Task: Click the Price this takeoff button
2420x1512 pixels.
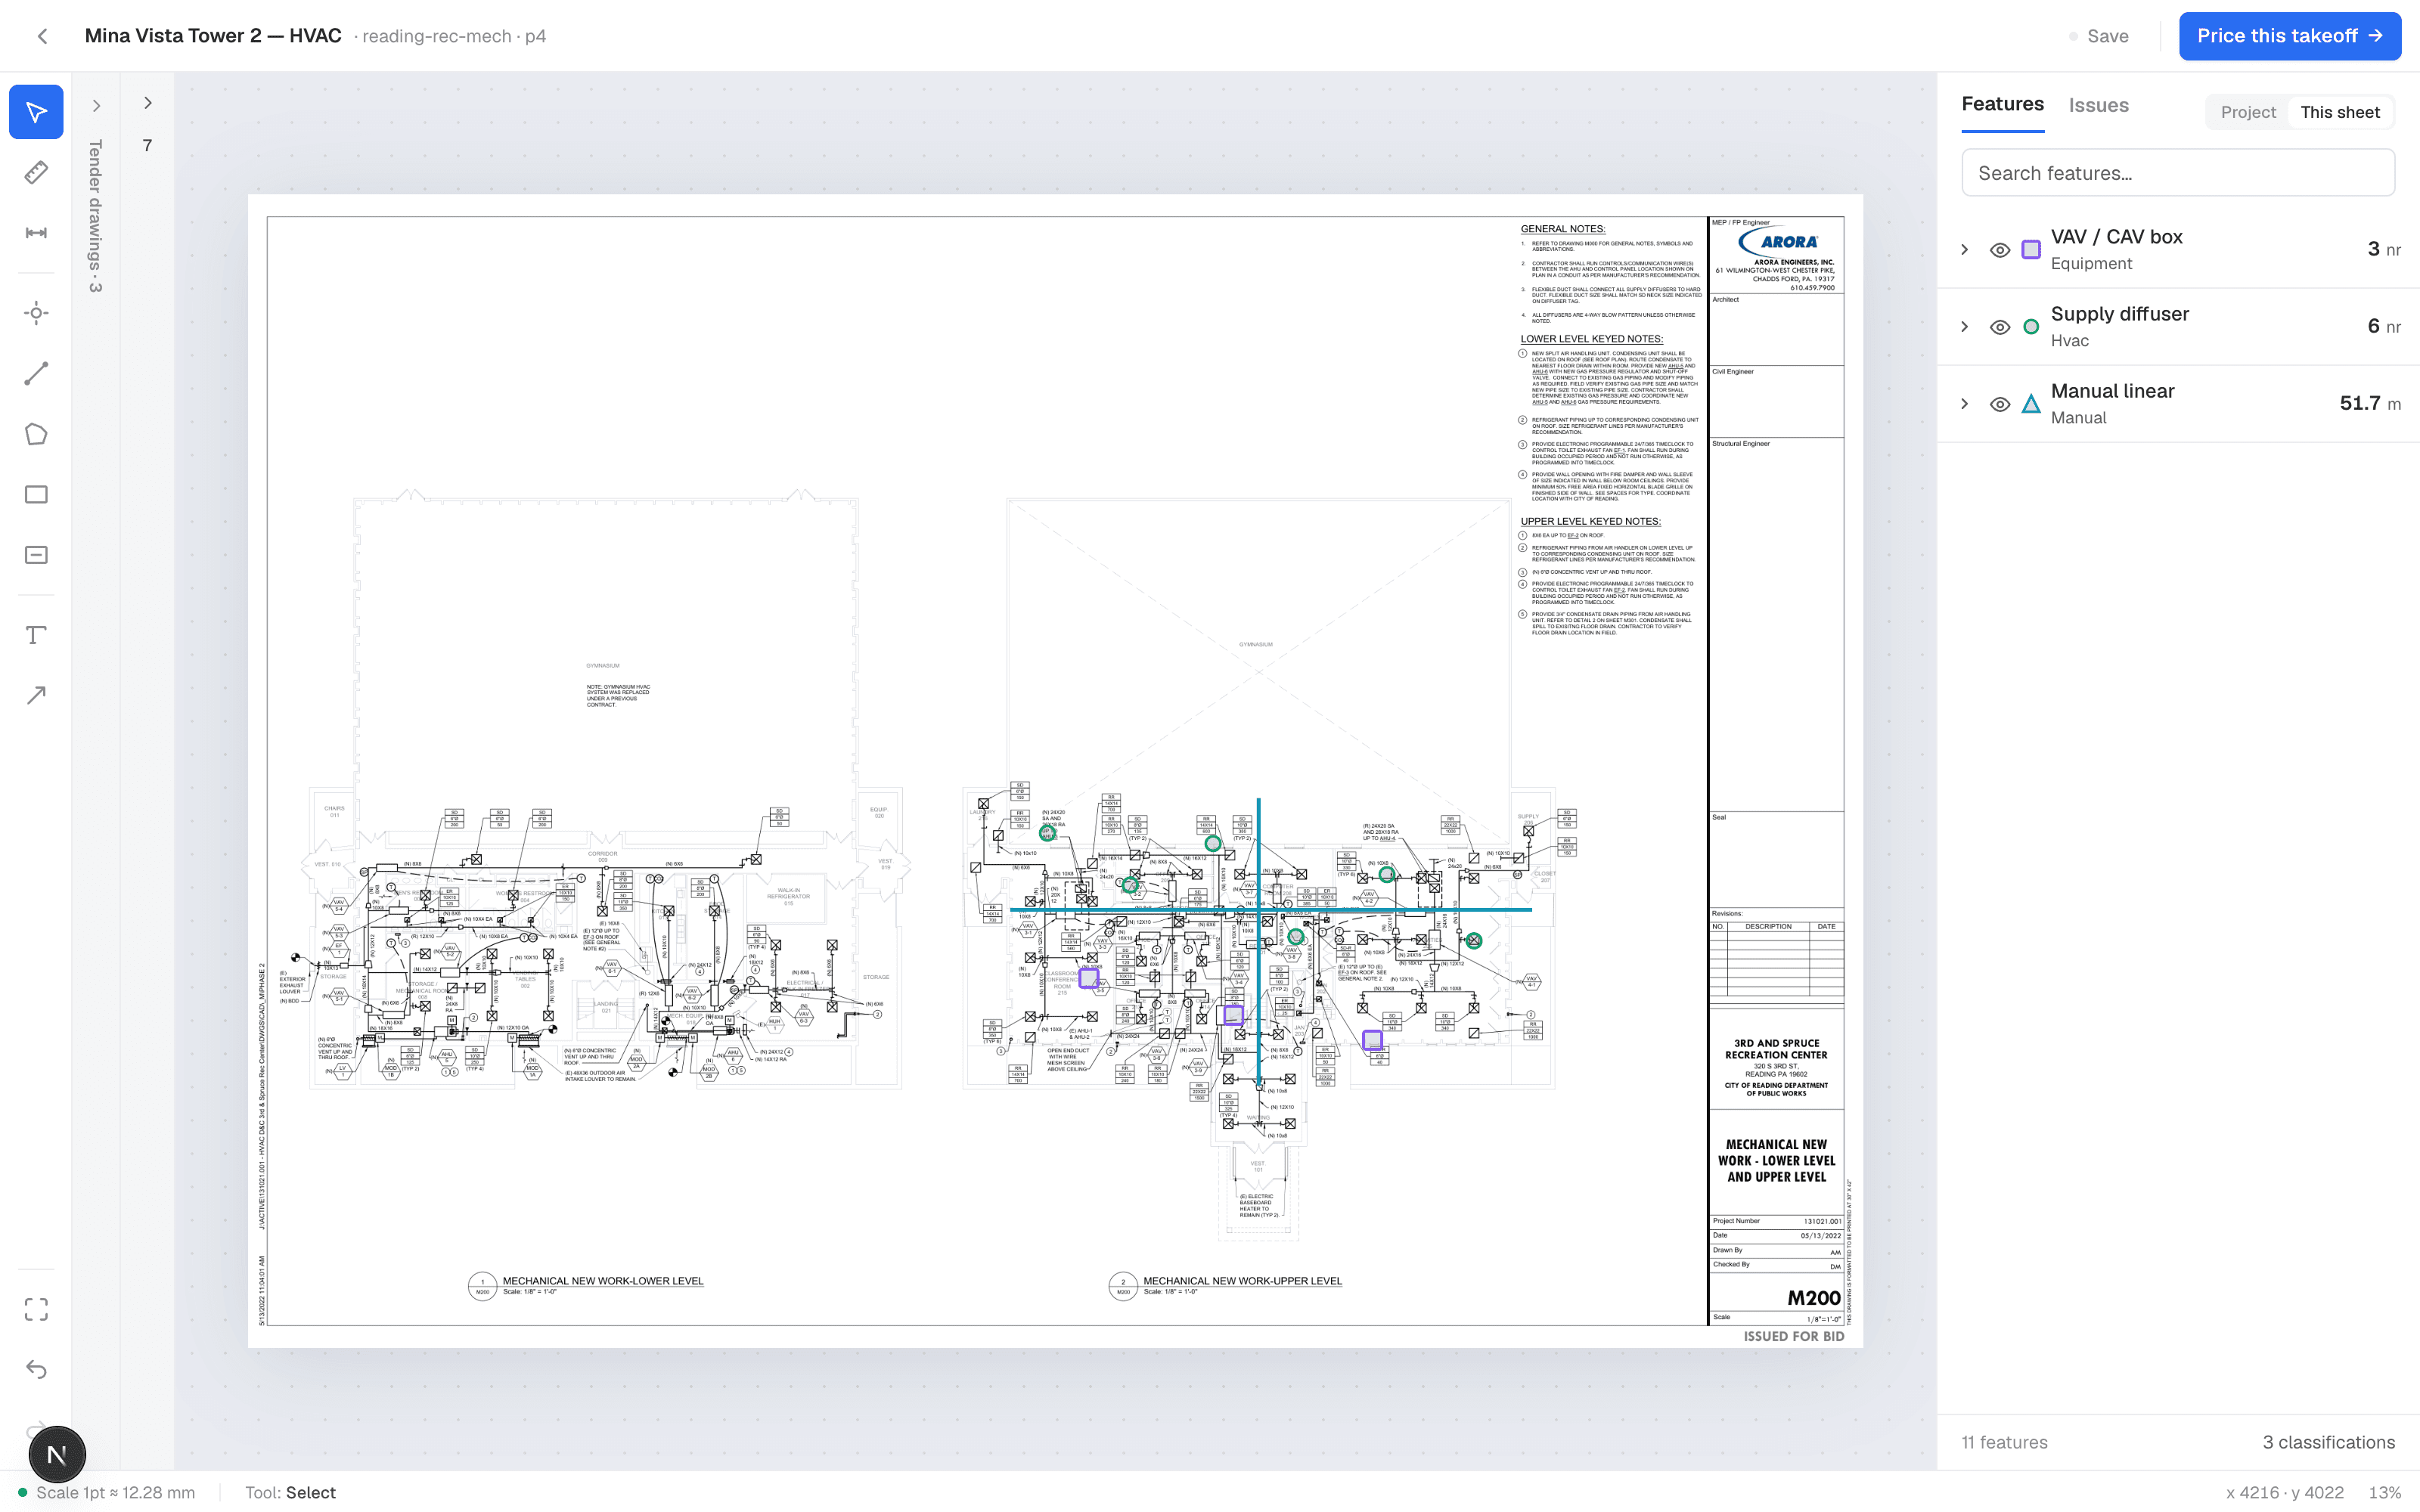Action: click(x=2290, y=36)
